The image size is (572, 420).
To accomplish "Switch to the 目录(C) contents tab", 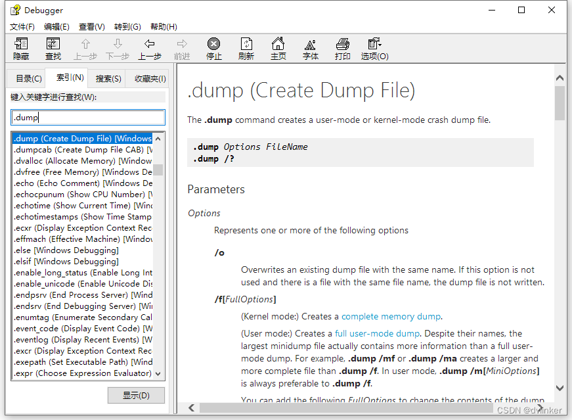I will [x=28, y=79].
